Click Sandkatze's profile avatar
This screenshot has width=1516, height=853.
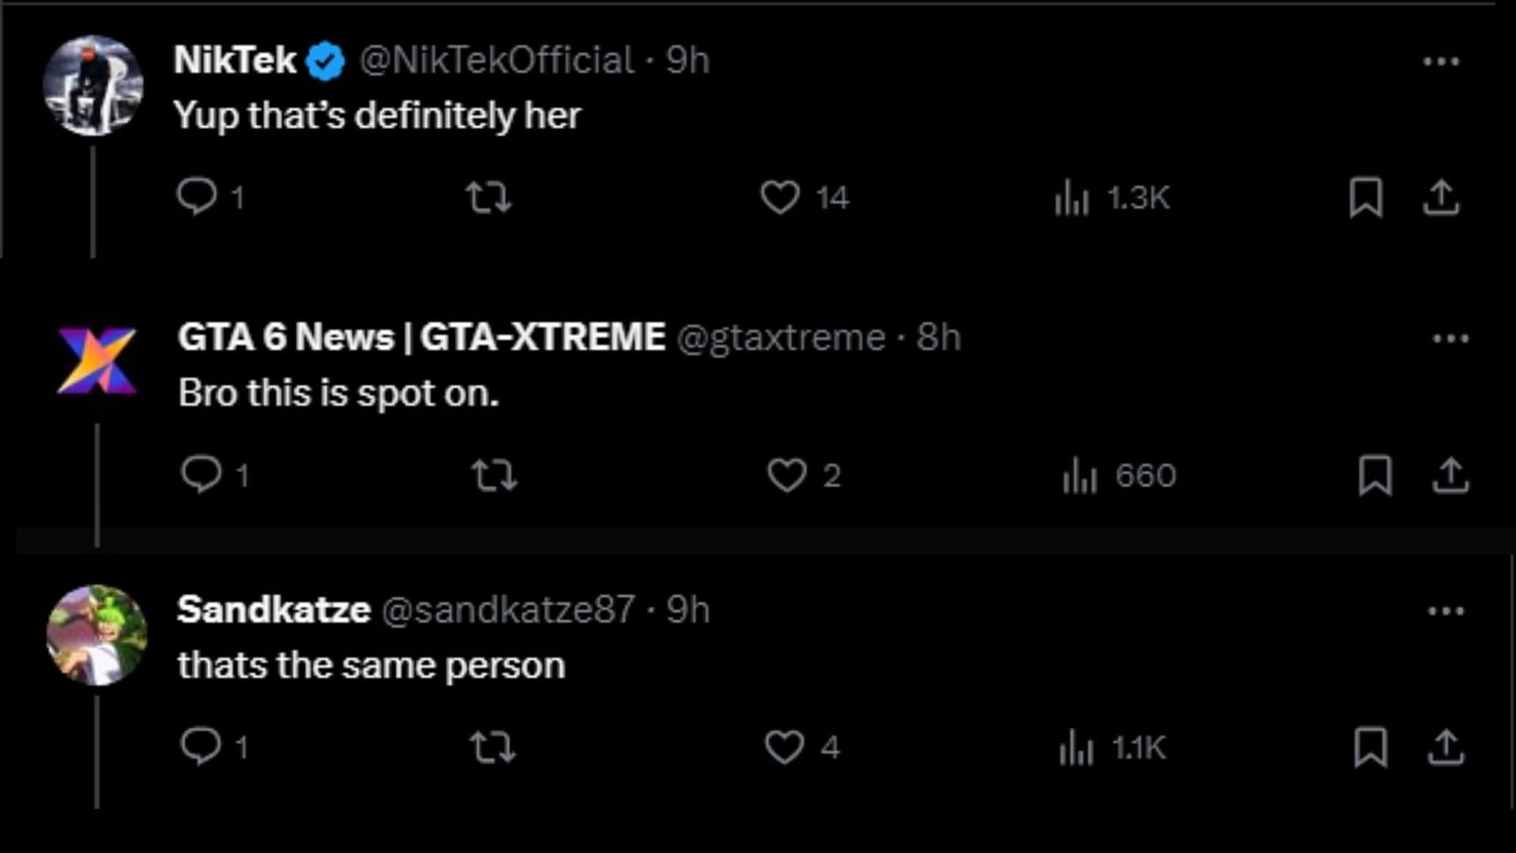(x=97, y=635)
